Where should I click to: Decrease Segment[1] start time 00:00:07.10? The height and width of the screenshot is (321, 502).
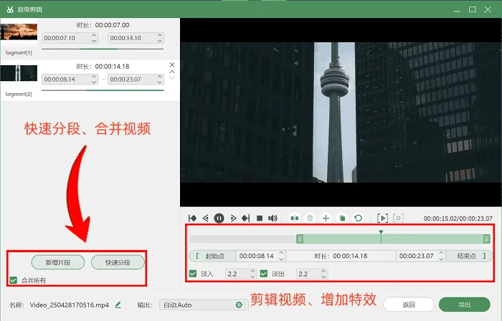94,41
